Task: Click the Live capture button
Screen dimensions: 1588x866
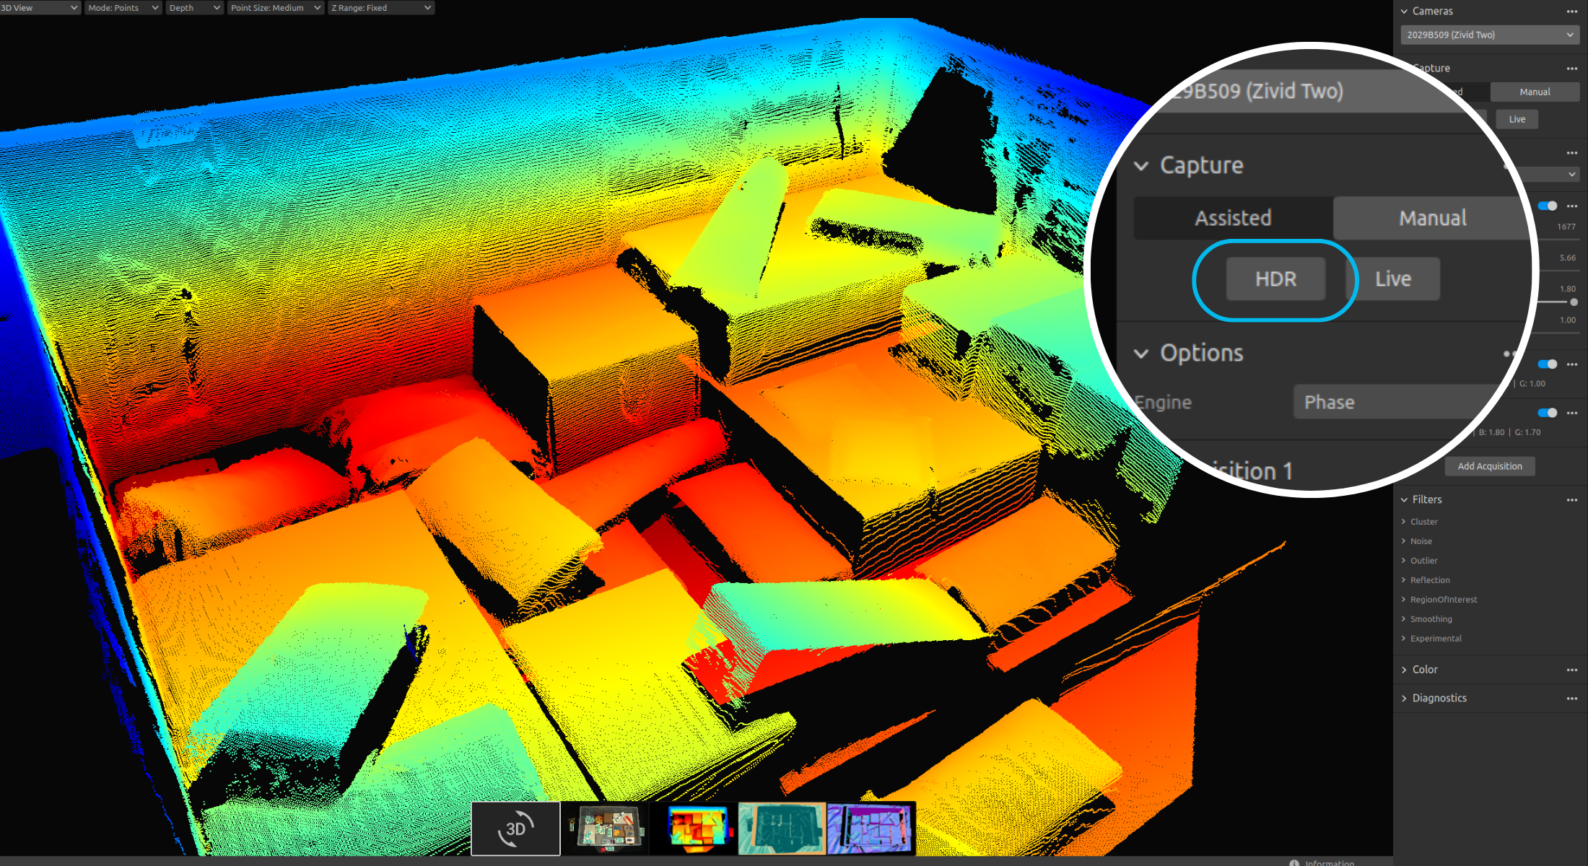Action: click(1517, 120)
